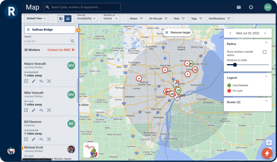
Task: Open the Status filter
Action: pos(136,19)
